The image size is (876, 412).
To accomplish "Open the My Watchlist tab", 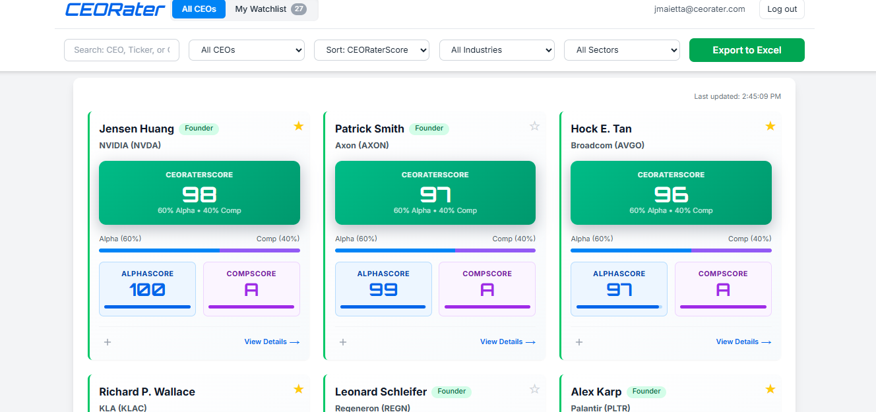I will pyautogui.click(x=270, y=9).
